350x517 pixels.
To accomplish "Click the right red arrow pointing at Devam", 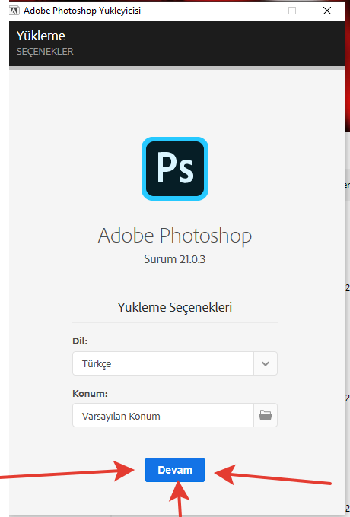I will pyautogui.click(x=272, y=474).
